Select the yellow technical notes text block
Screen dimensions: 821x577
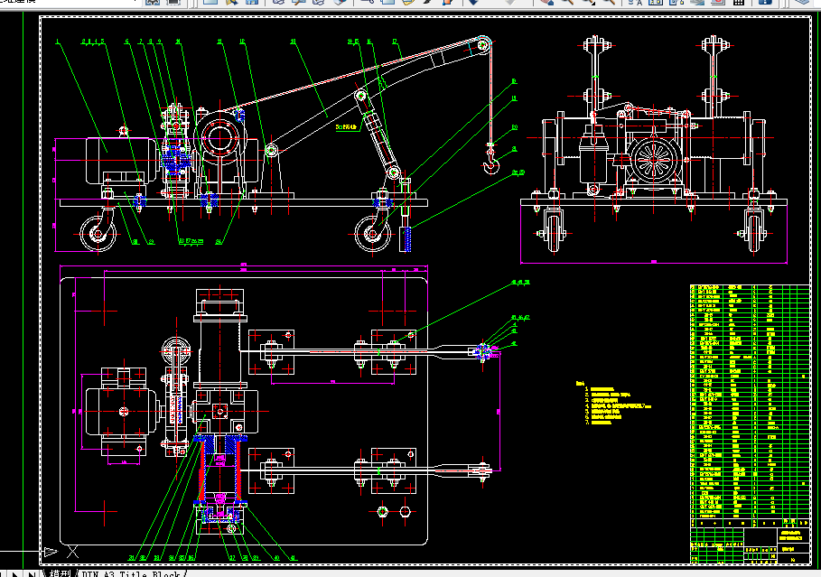click(613, 403)
